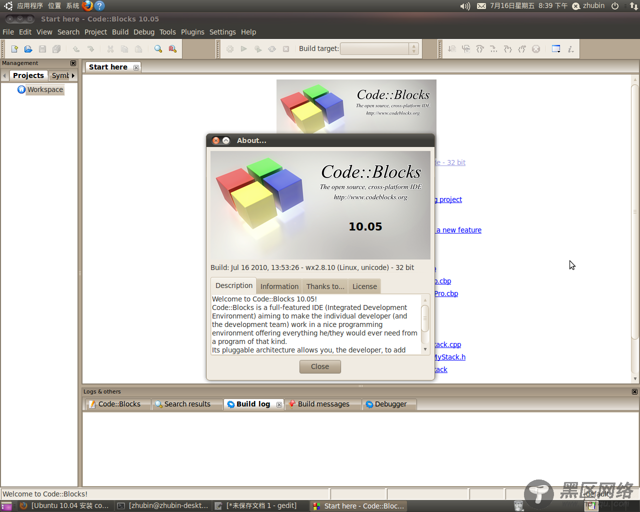Click the Run play icon
The width and height of the screenshot is (640, 512).
point(244,49)
